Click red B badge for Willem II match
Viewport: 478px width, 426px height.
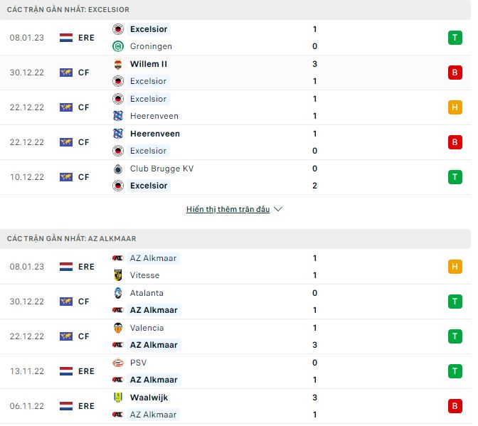[455, 73]
